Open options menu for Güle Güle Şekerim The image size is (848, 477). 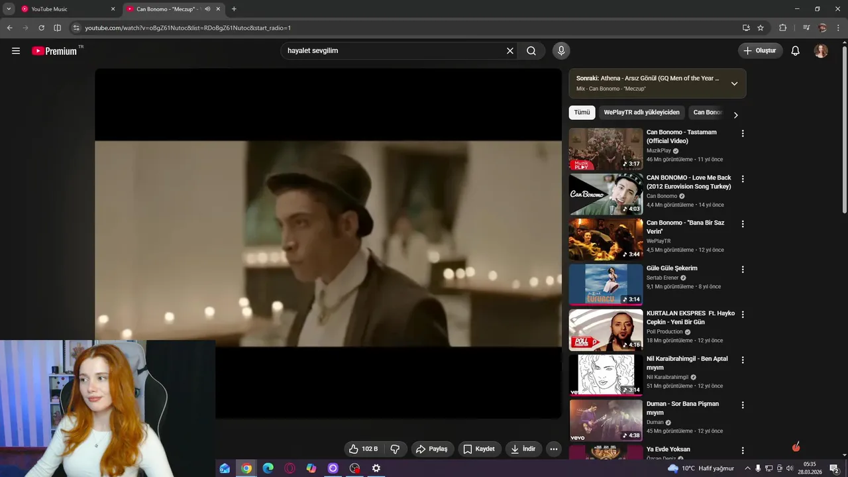tap(743, 270)
